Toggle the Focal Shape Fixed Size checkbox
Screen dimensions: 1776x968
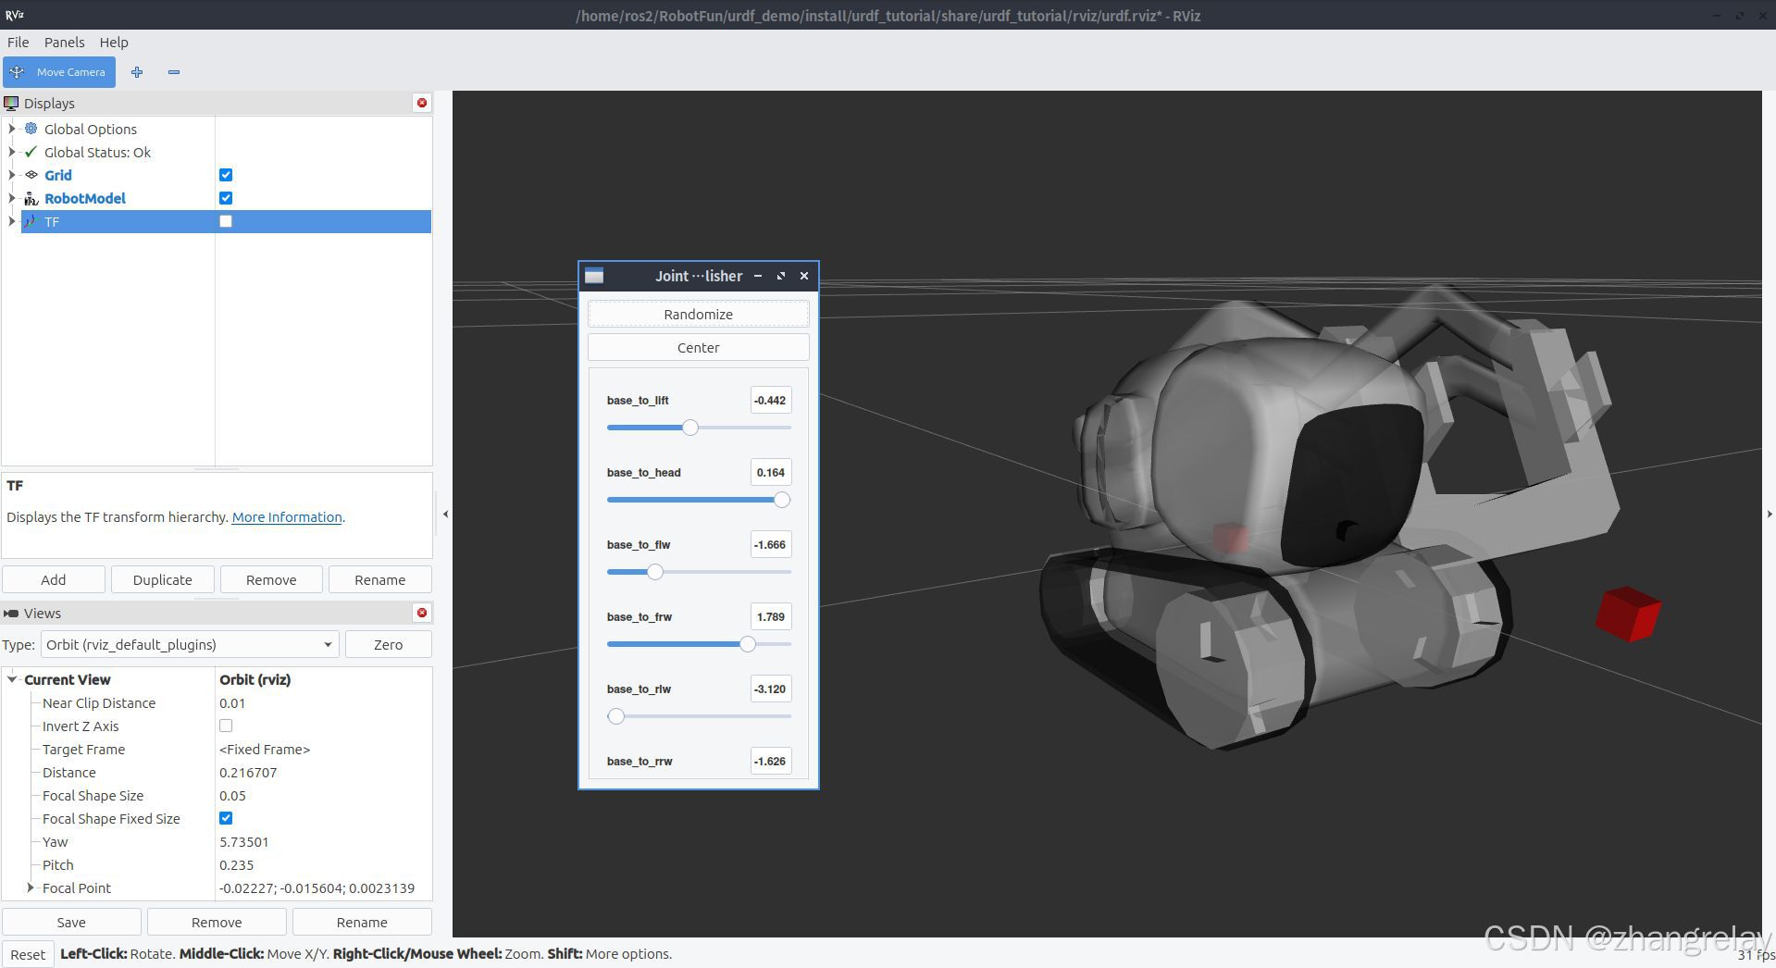pyautogui.click(x=226, y=818)
